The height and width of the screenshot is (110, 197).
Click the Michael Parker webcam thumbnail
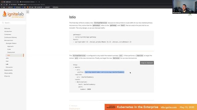[x=185, y=7]
